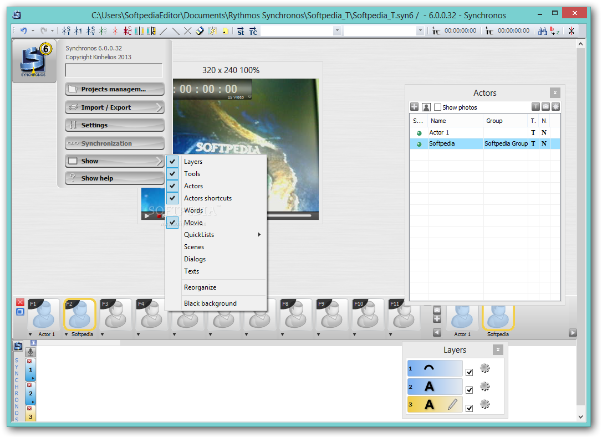
Task: Choose Dialogs in the Show menu
Action: [216, 259]
